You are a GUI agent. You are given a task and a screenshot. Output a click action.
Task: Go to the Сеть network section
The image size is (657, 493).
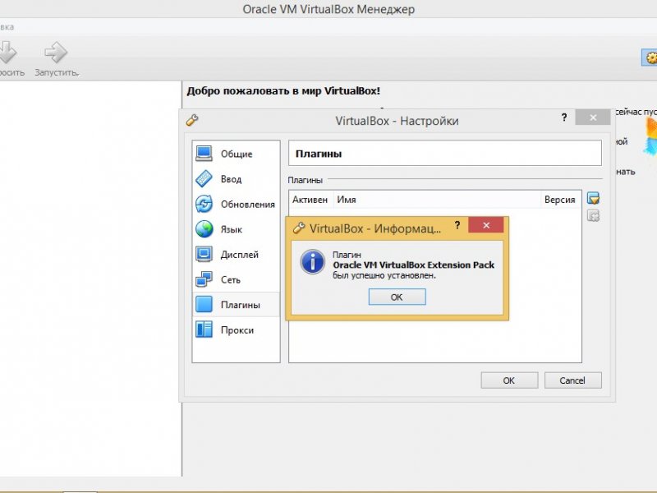(237, 279)
